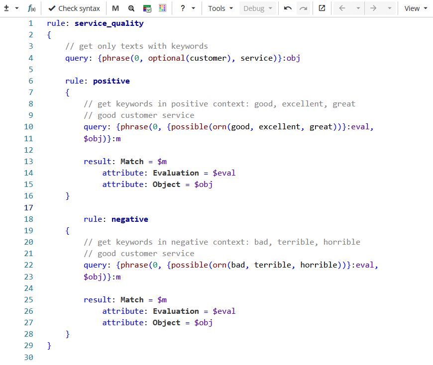The image size is (433, 365).
Task: Navigate back with the left arrow
Action: coord(342,8)
